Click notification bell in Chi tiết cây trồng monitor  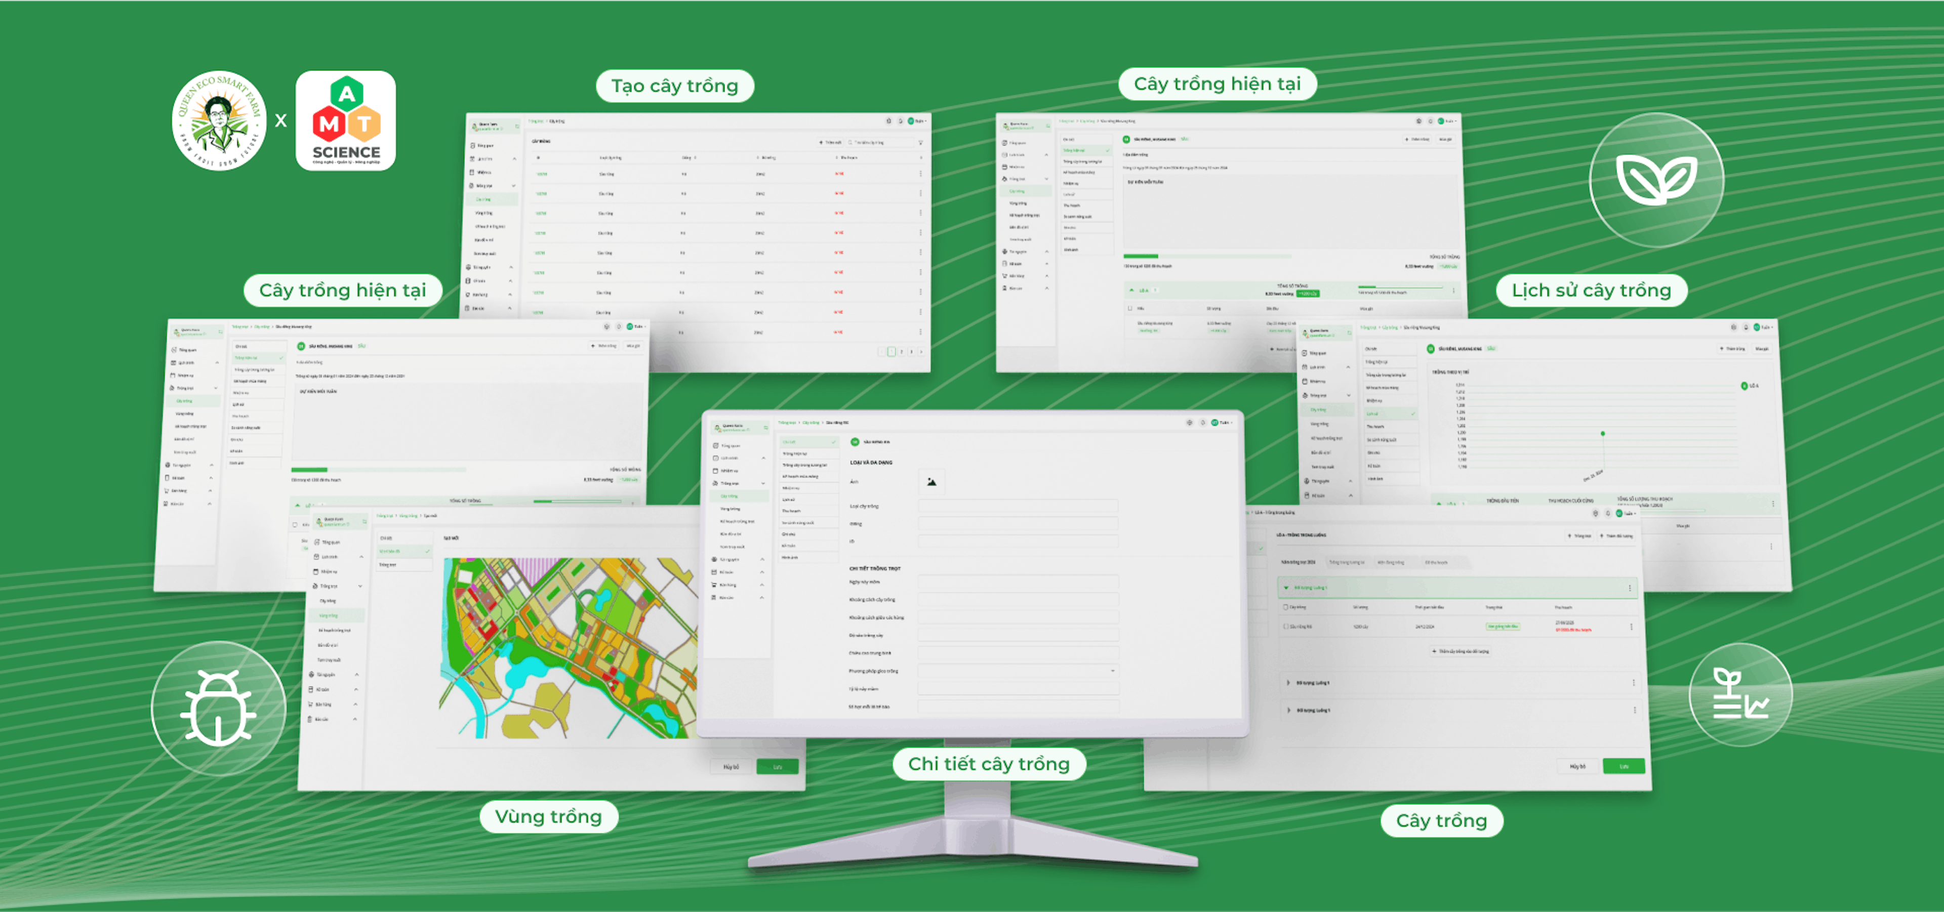pyautogui.click(x=1203, y=423)
